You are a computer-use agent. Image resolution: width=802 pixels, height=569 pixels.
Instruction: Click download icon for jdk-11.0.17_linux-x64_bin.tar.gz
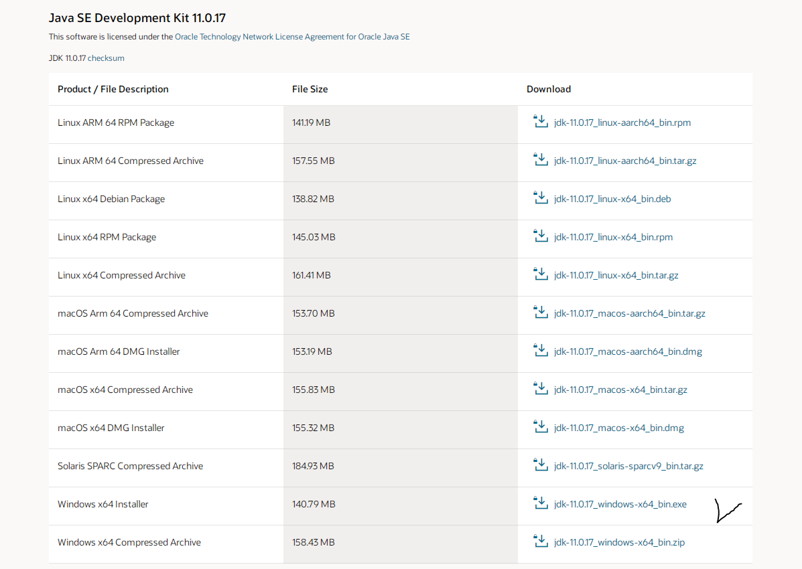point(540,274)
